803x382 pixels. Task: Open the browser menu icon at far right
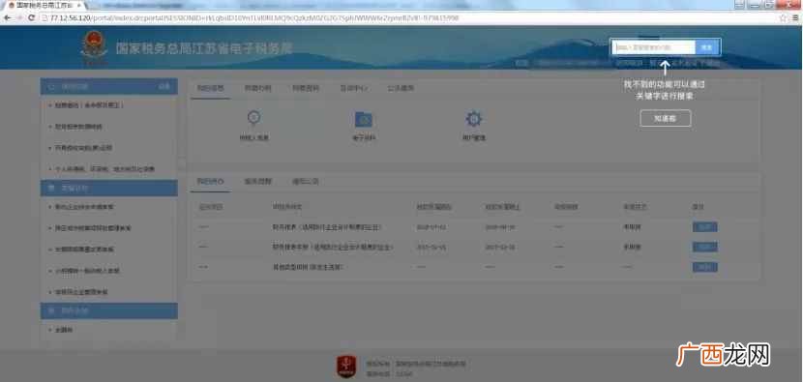795,18
